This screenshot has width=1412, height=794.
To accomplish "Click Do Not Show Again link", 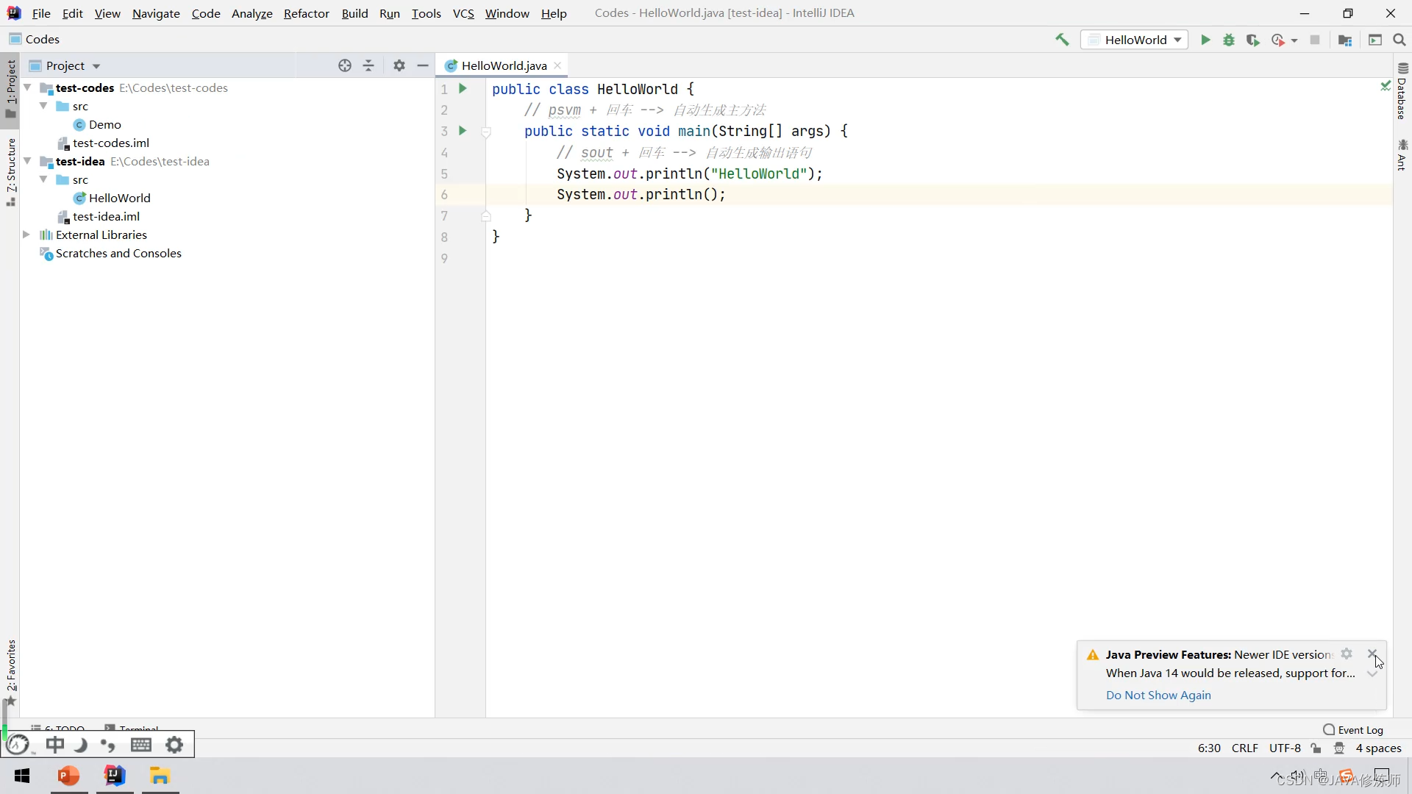I will point(1159,694).
